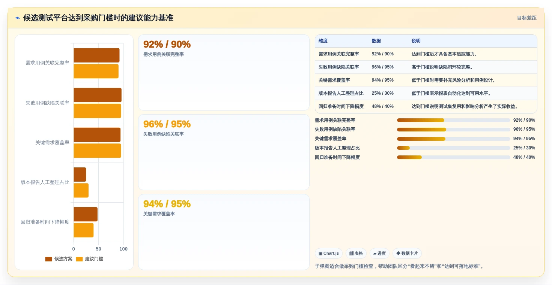
Task: Click the 回归准备时间下降幅度 progress bar
Action: pyautogui.click(x=454, y=157)
